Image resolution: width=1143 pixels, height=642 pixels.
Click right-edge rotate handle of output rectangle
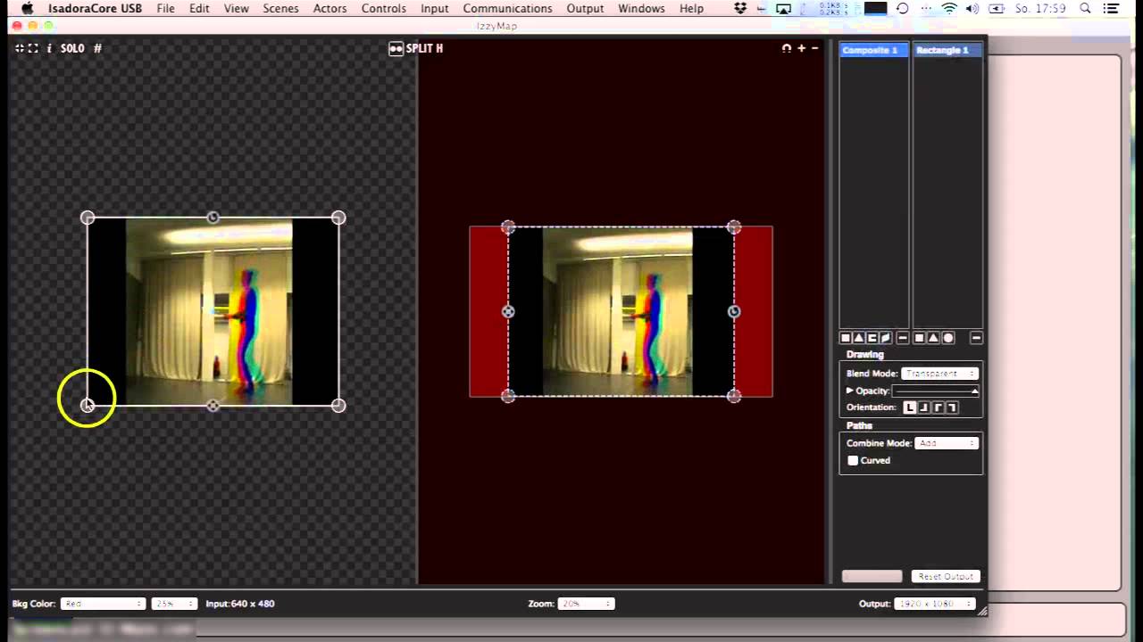coord(734,311)
